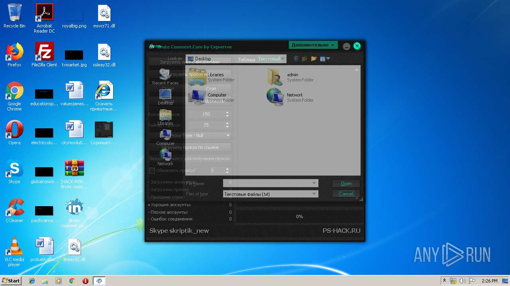The height and width of the screenshot is (286, 510).
Task: Select the admin system folder item
Action: [290, 77]
